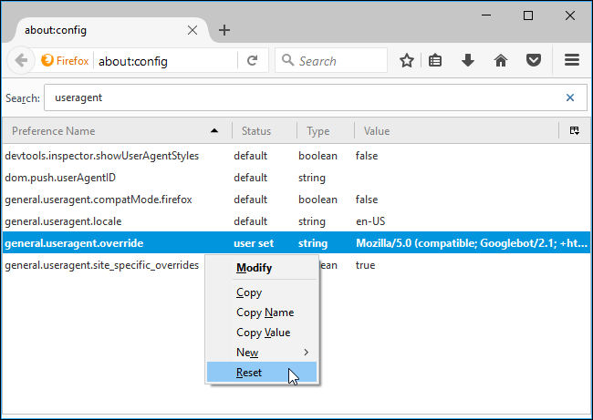593x420 pixels.
Task: Open the hamburger menu button
Action: (x=572, y=61)
